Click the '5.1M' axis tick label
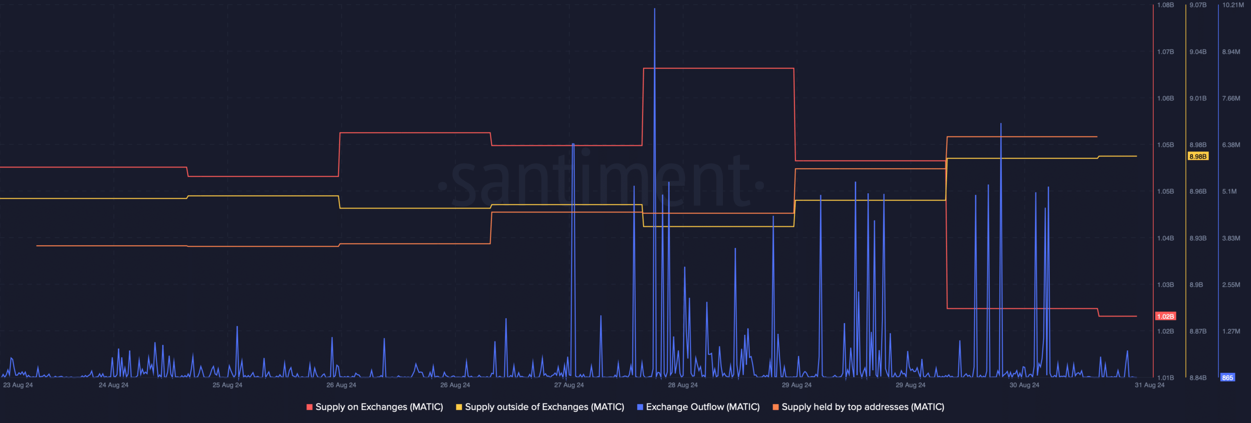Image resolution: width=1251 pixels, height=423 pixels. click(1229, 191)
